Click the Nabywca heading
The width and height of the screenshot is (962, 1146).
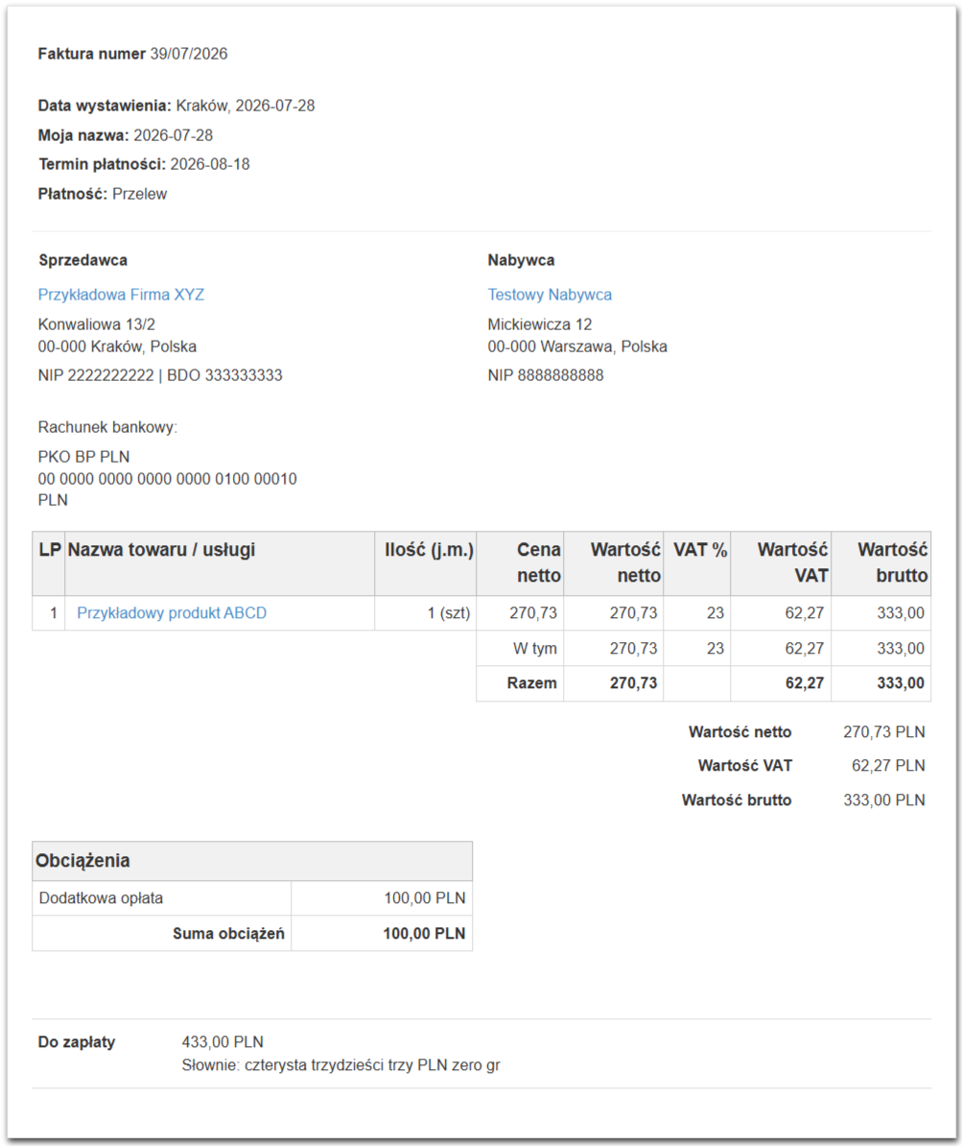[x=521, y=260]
